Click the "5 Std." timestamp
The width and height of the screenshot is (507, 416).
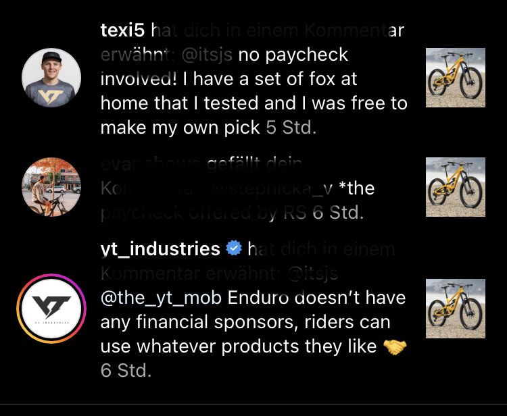coord(291,128)
